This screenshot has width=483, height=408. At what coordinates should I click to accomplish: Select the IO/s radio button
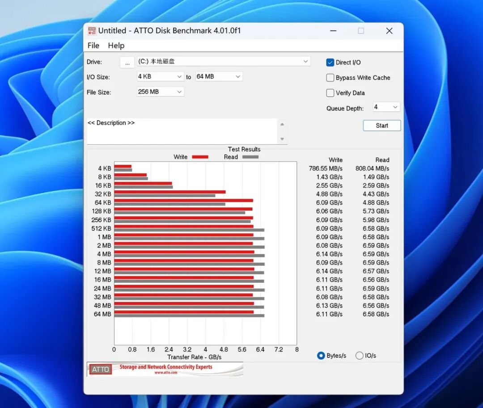[x=359, y=356]
